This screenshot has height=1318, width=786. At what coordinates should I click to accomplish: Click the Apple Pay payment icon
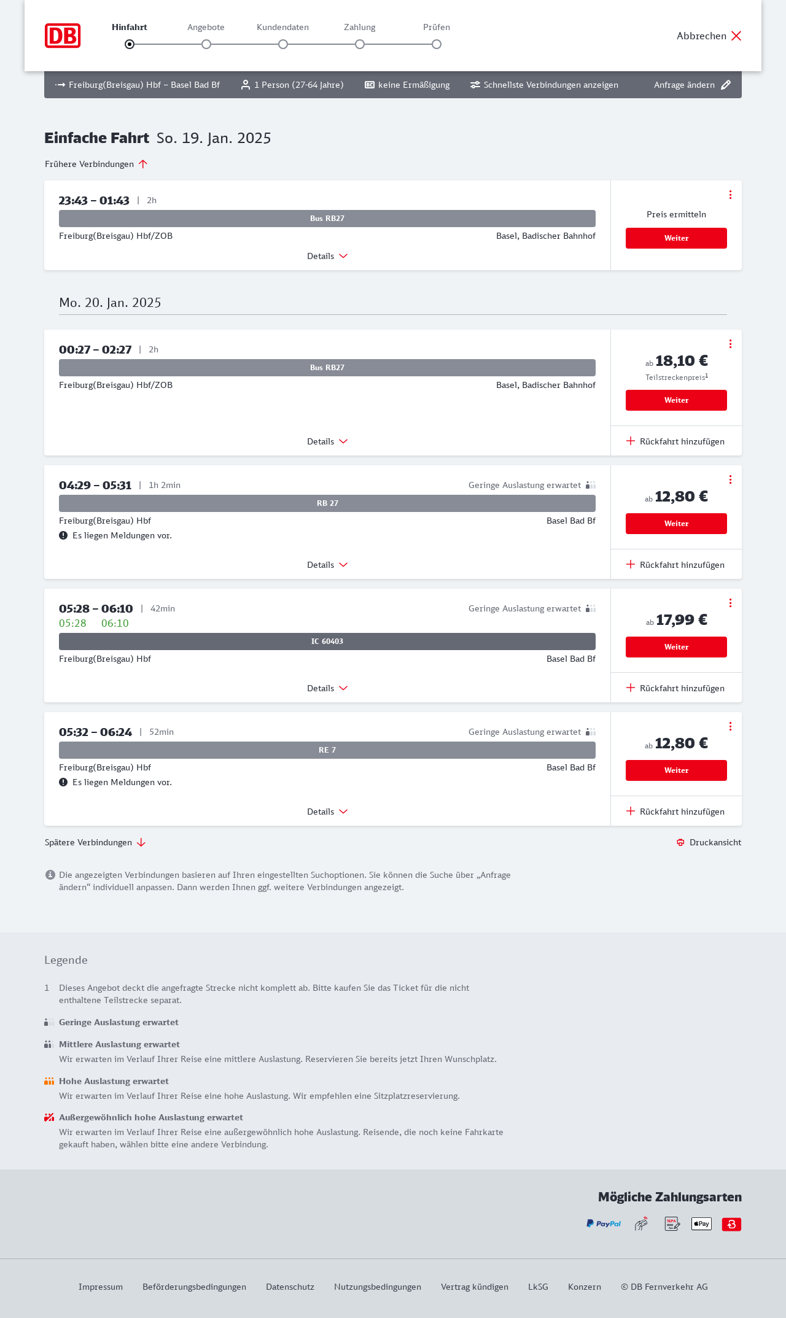point(701,1224)
